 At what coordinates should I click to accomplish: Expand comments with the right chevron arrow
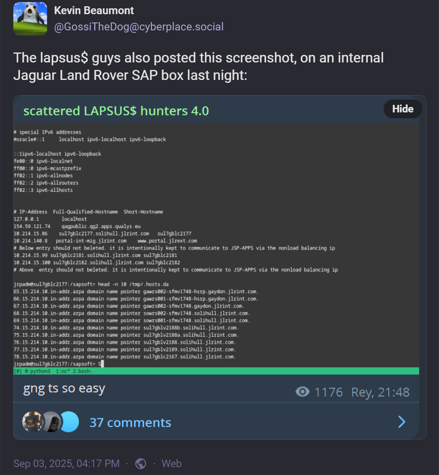click(402, 422)
